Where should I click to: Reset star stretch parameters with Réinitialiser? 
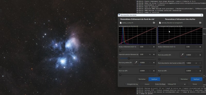(184, 79)
